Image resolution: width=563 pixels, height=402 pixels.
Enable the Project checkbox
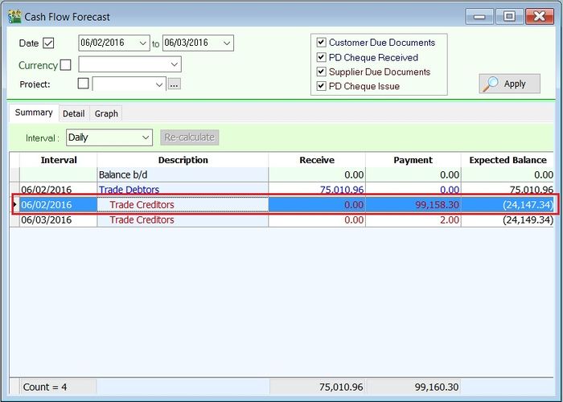click(83, 84)
